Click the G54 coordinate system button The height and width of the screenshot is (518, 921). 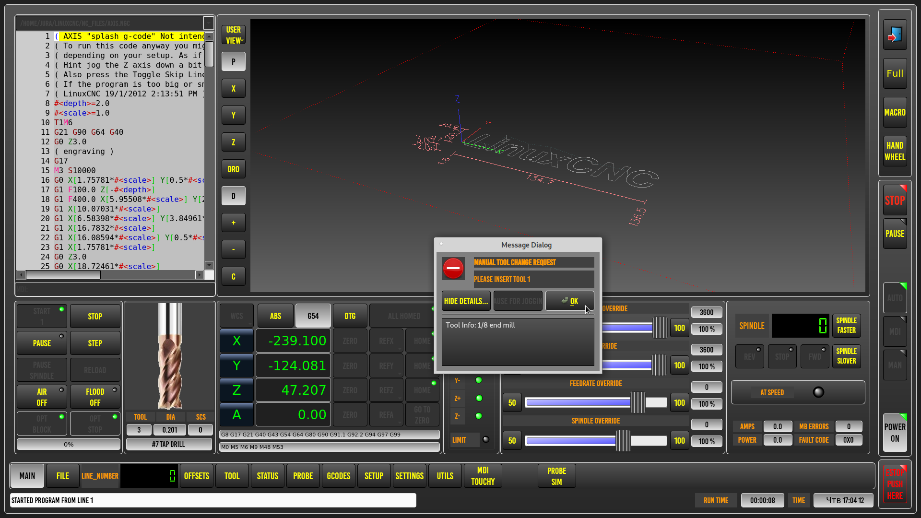tap(313, 316)
